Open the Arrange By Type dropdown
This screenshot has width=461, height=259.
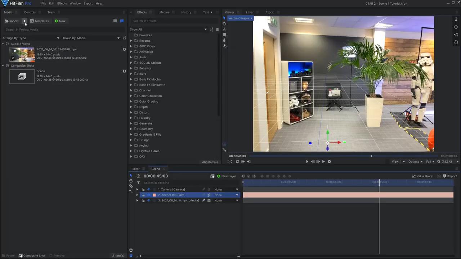(31, 38)
